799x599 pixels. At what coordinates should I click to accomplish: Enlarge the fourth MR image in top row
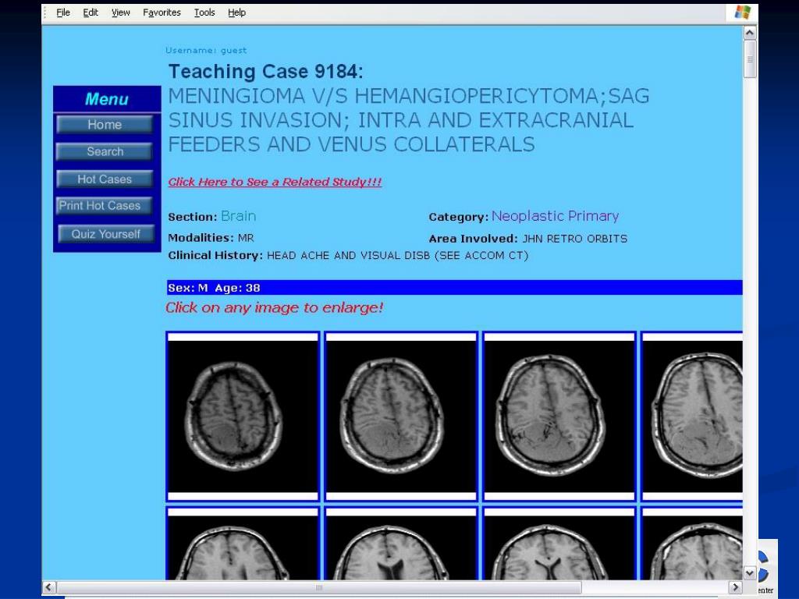coord(692,416)
